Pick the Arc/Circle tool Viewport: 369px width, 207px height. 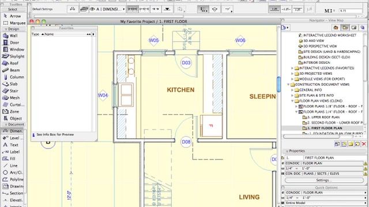tap(13, 172)
